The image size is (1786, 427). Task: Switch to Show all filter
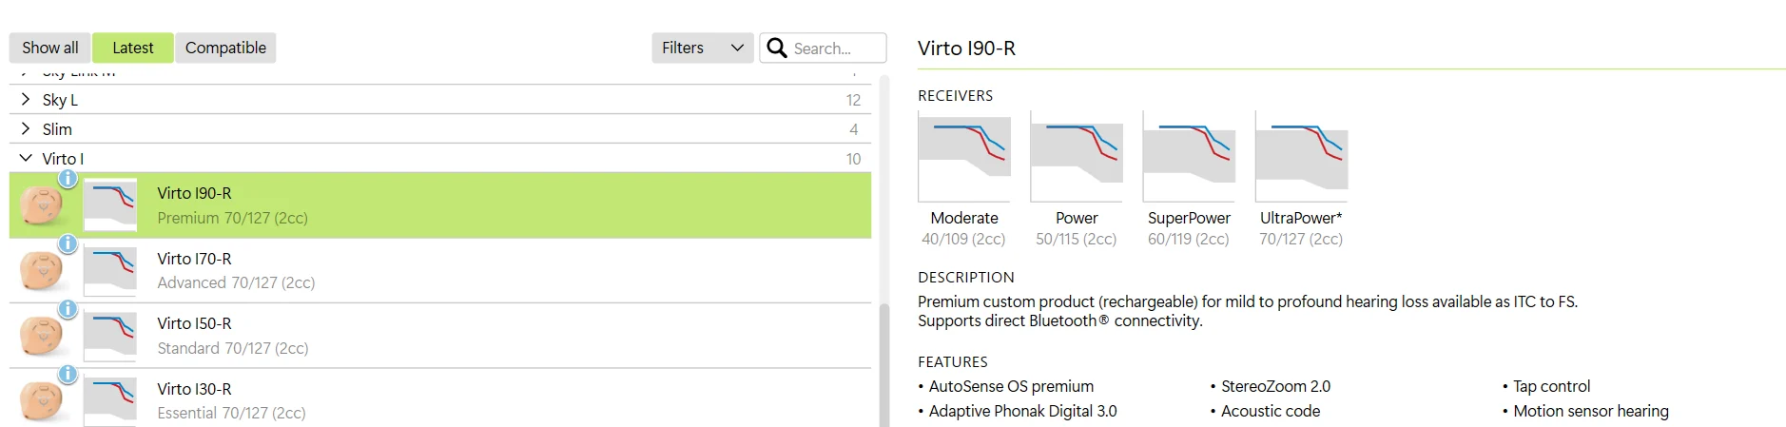point(50,48)
